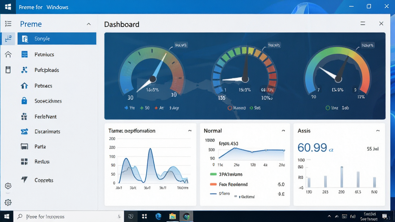Collapse the Tiamet oreptfomation card
The width and height of the screenshot is (395, 222).
coord(190,131)
